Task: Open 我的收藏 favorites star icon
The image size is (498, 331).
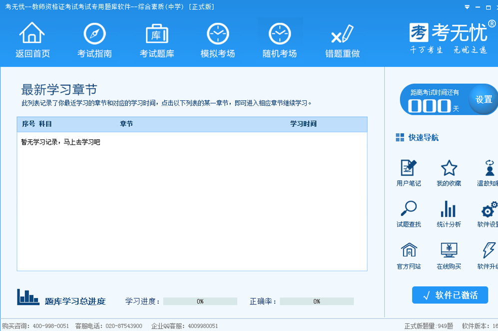Action: click(x=449, y=168)
